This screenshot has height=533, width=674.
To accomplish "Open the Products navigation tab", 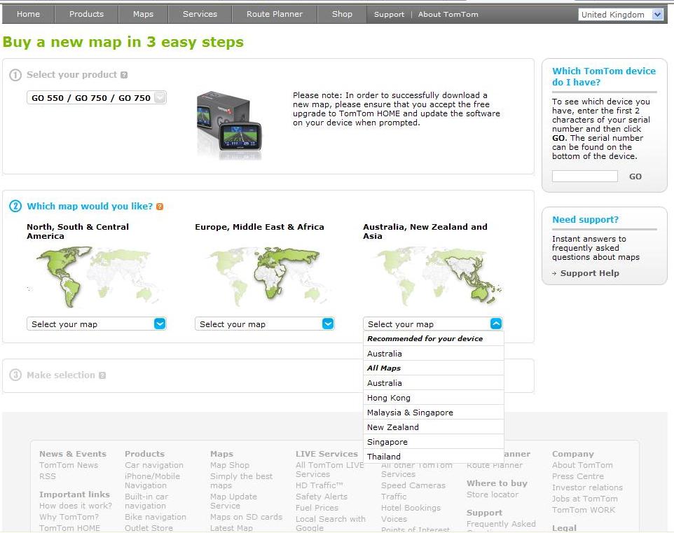I will pos(86,14).
